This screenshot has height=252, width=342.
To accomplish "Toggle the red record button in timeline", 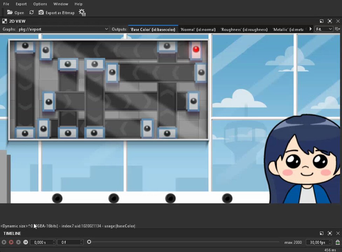I will click(11, 242).
